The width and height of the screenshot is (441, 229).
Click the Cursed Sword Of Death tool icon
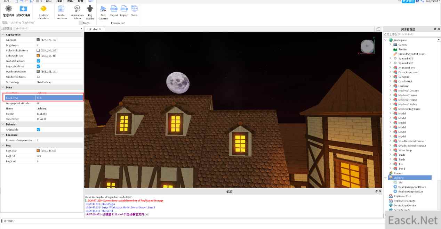pos(395,54)
